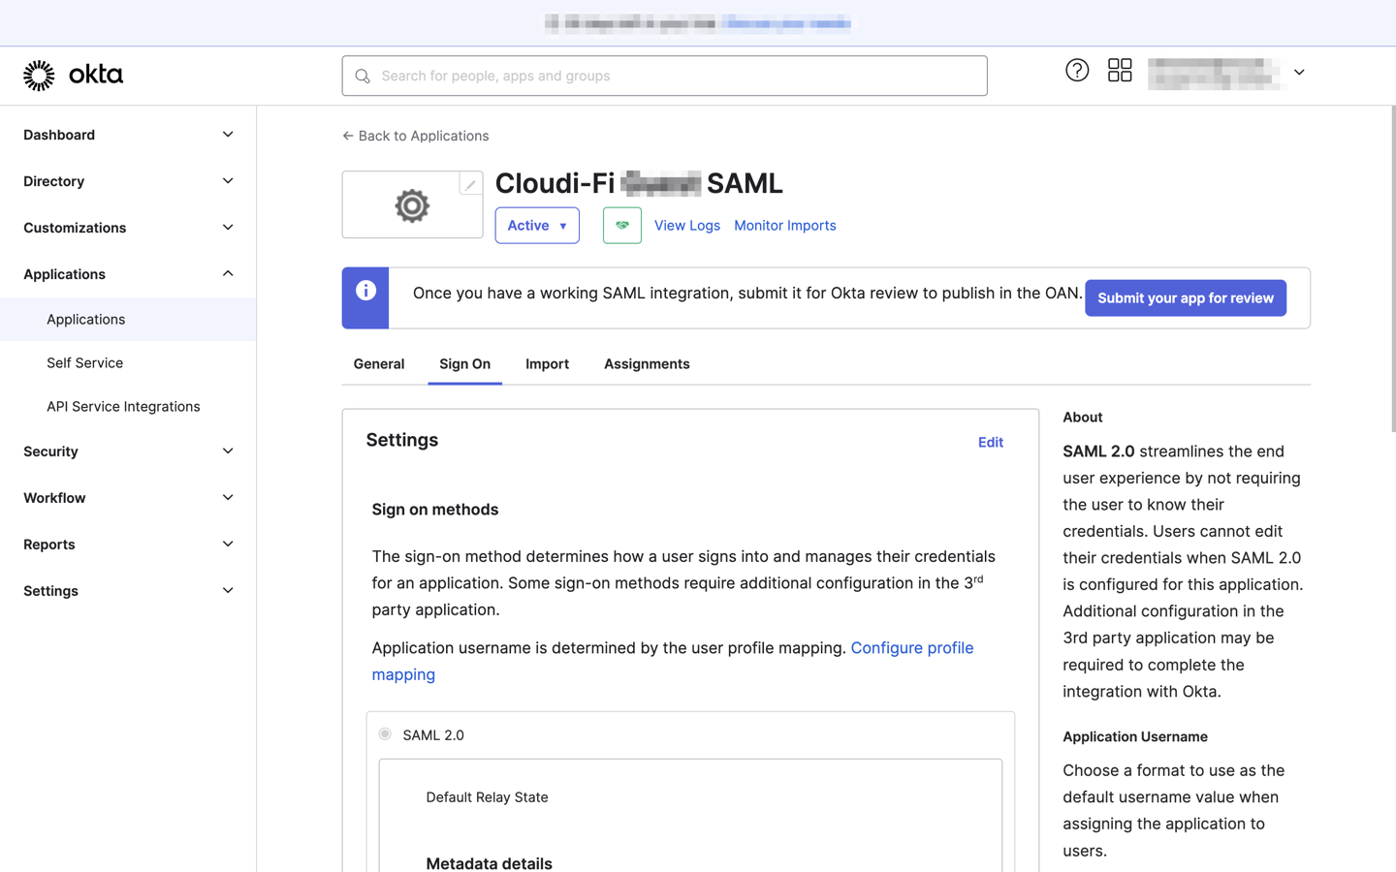Open the app switcher grid icon
The width and height of the screenshot is (1396, 872).
[1120, 70]
